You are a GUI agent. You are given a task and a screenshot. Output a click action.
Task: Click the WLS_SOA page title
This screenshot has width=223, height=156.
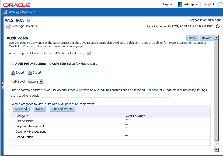pyautogui.click(x=14, y=21)
